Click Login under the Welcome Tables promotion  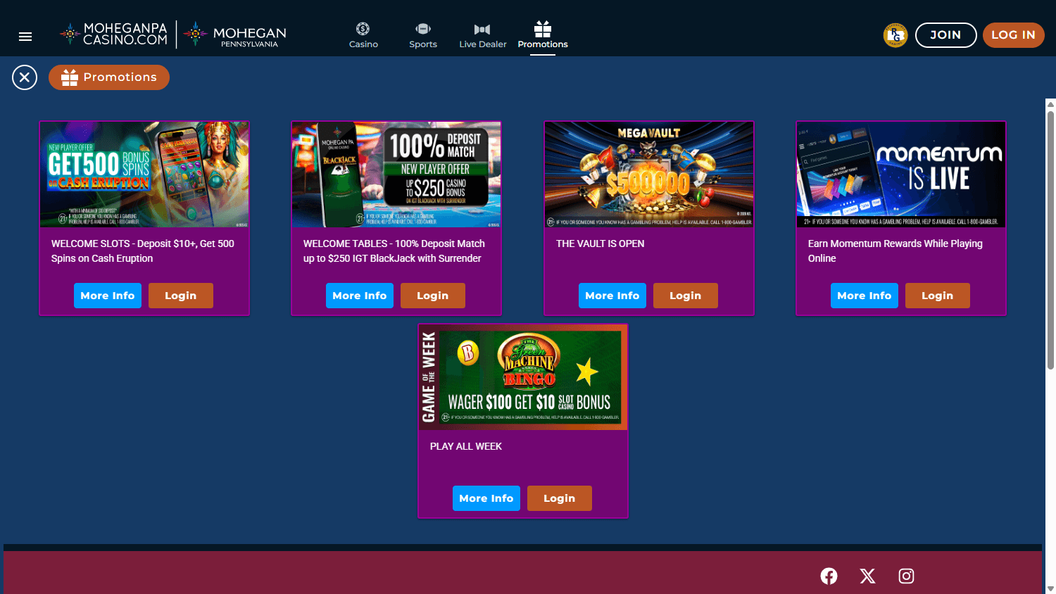432,296
